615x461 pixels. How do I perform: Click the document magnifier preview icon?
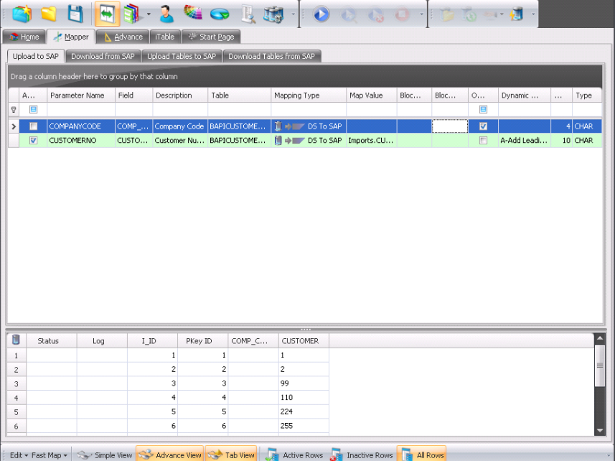pos(248,14)
